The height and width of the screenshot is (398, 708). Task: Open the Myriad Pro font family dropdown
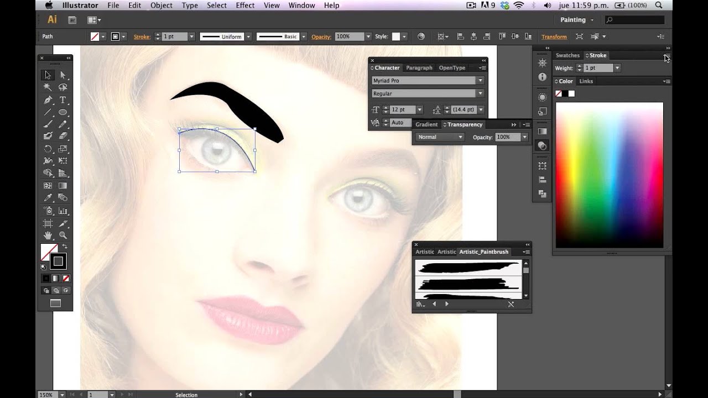click(x=480, y=81)
